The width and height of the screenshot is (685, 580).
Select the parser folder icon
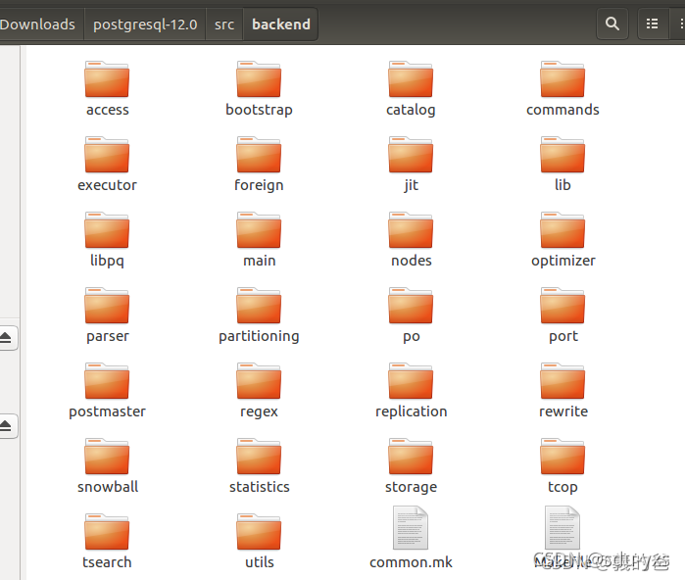pyautogui.click(x=107, y=306)
